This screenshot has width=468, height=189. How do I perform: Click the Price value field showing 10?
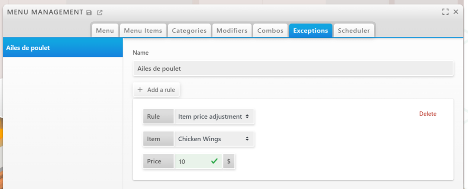click(192, 161)
